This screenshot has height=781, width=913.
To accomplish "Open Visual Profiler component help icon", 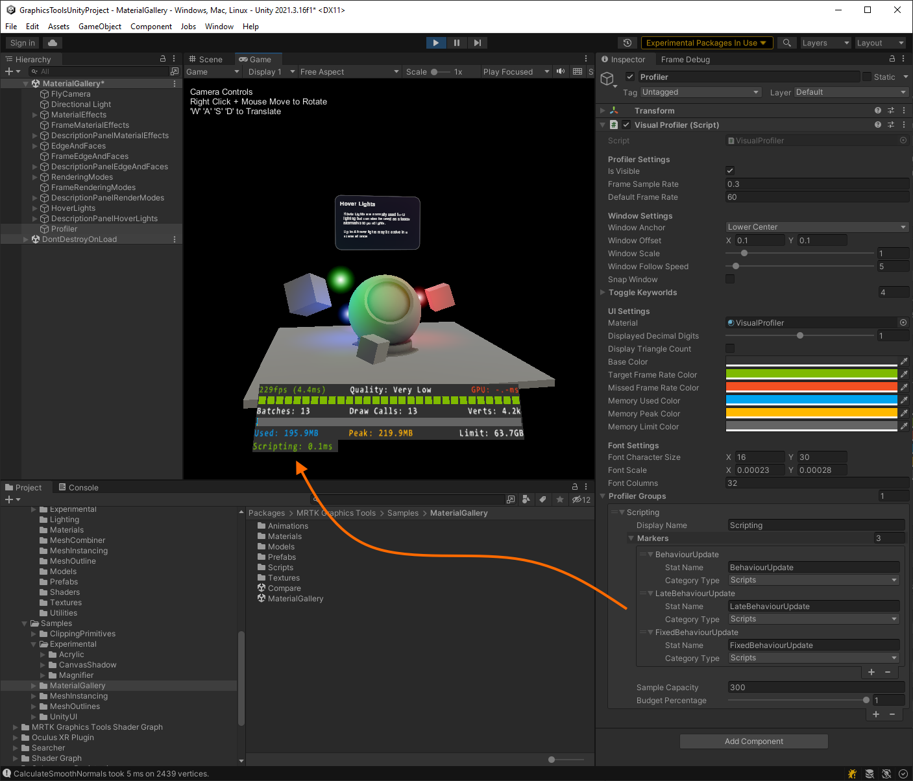I will click(878, 125).
